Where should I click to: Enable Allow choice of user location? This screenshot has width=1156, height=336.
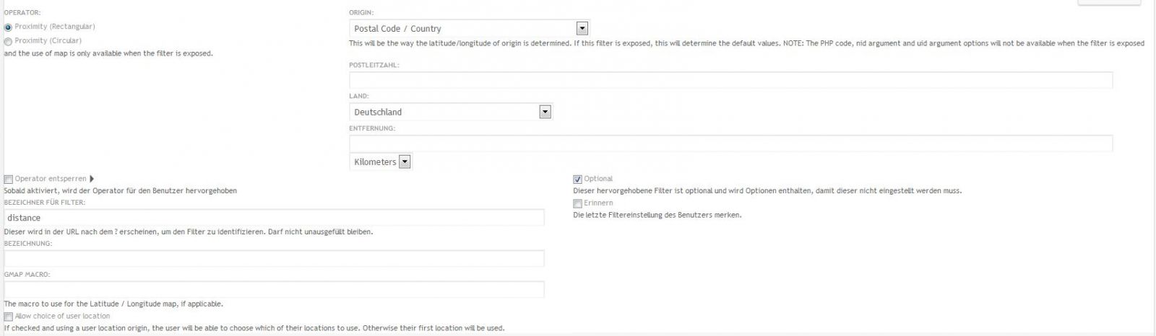click(x=9, y=317)
